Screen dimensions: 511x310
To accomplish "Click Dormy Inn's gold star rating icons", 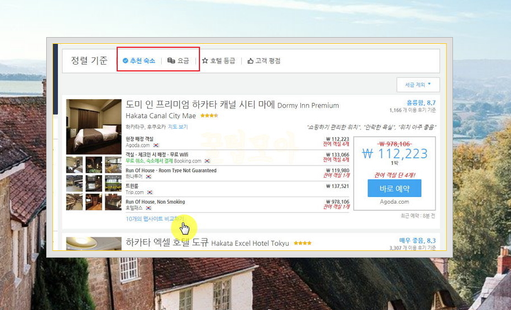I will [x=209, y=115].
